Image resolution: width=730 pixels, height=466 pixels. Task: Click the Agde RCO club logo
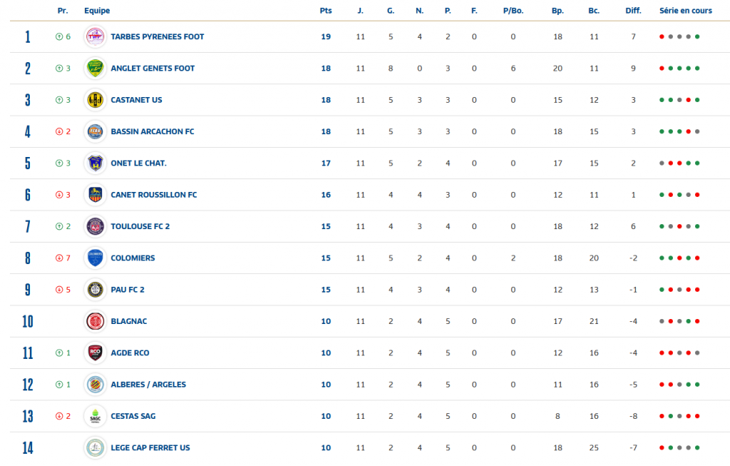[95, 353]
